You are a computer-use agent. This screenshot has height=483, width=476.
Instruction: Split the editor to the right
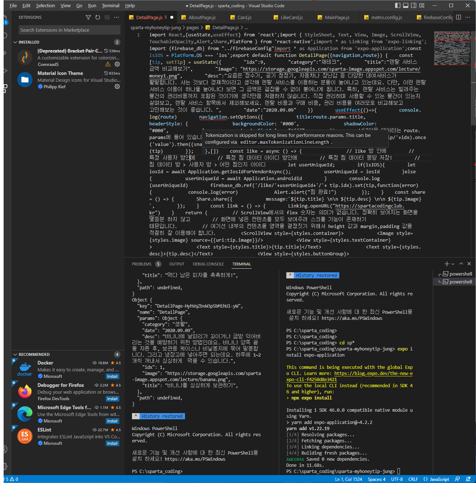(459, 17)
